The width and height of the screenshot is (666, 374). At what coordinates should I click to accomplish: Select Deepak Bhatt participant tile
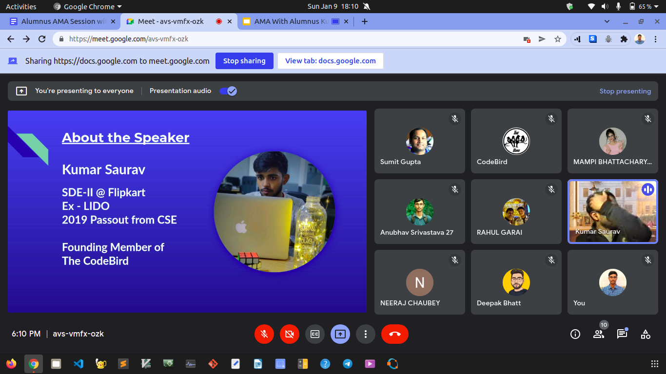coord(516,282)
